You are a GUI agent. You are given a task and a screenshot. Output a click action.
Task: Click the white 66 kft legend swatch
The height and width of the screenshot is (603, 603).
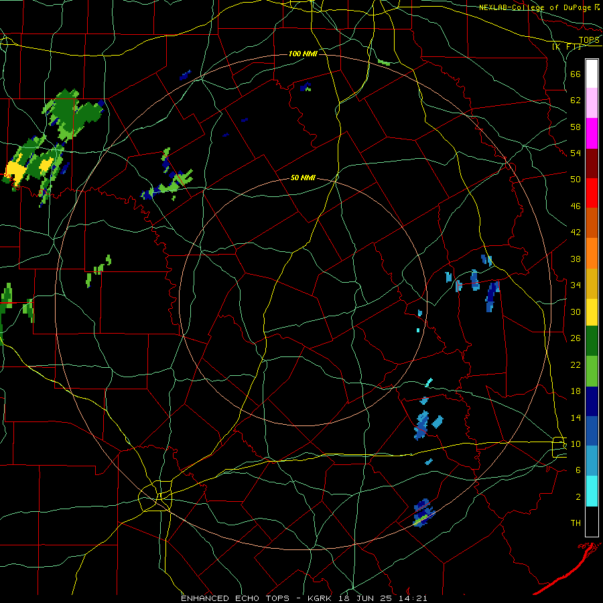pos(592,74)
